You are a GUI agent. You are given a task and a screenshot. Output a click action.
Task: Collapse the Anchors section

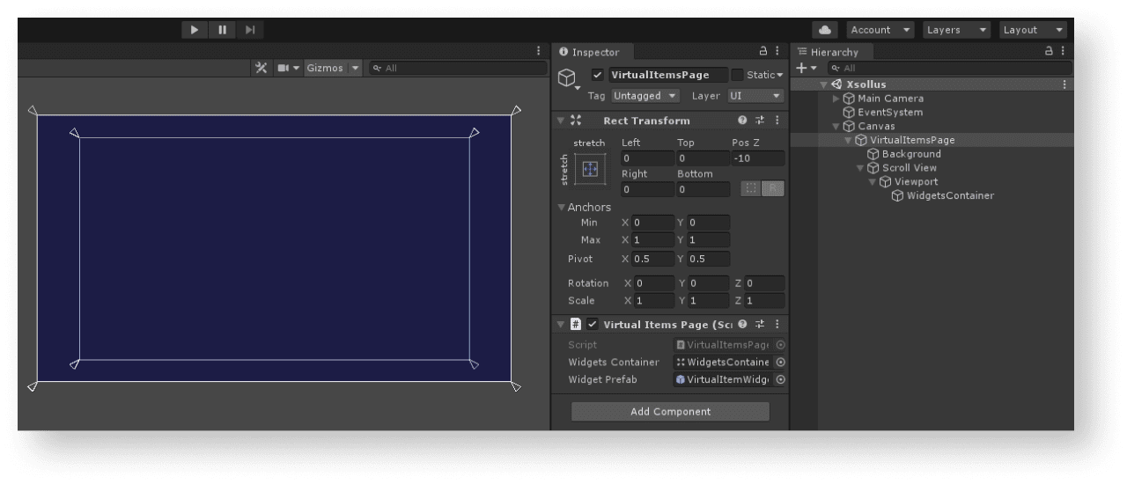click(562, 208)
